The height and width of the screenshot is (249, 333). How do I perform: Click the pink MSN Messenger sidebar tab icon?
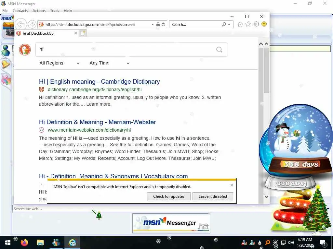(6, 80)
